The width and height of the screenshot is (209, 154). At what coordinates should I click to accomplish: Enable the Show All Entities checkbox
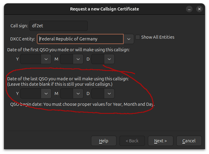[x=138, y=37]
